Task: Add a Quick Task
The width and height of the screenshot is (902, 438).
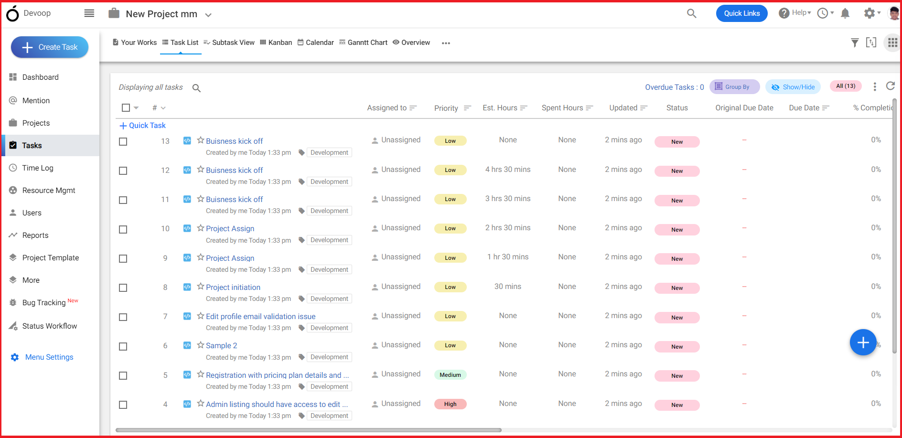Action: pyautogui.click(x=142, y=126)
